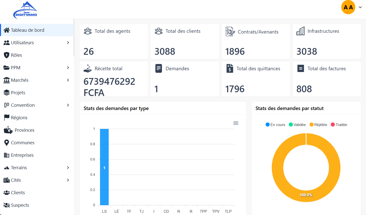Expand the Utilisateurs submenu chevron
The width and height of the screenshot is (366, 215).
(68, 42)
